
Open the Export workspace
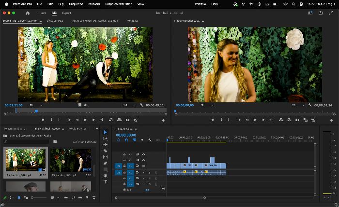(x=67, y=13)
